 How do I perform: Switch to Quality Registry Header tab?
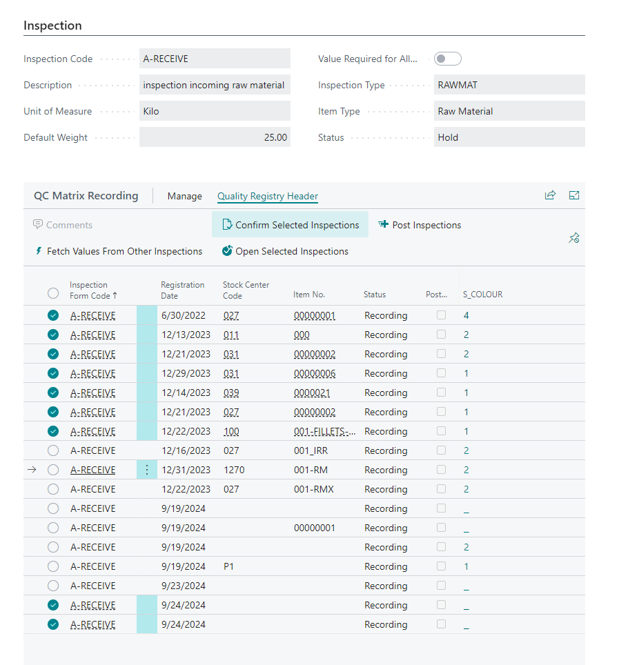pos(268,196)
